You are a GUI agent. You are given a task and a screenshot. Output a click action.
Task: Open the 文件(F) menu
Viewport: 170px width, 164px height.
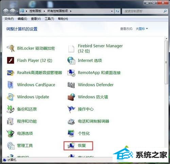[9, 19]
